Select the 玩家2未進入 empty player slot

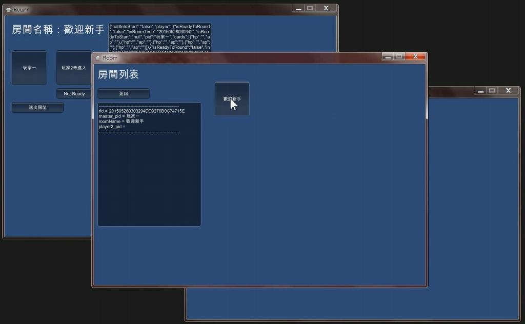point(74,68)
